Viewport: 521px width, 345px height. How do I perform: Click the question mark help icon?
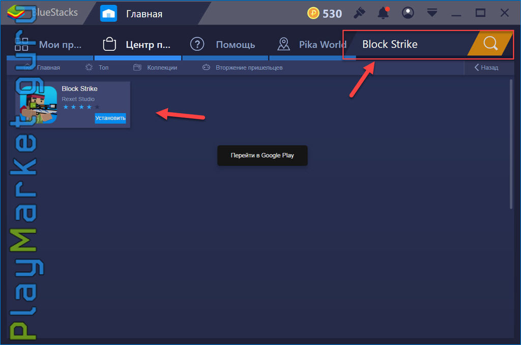click(197, 44)
